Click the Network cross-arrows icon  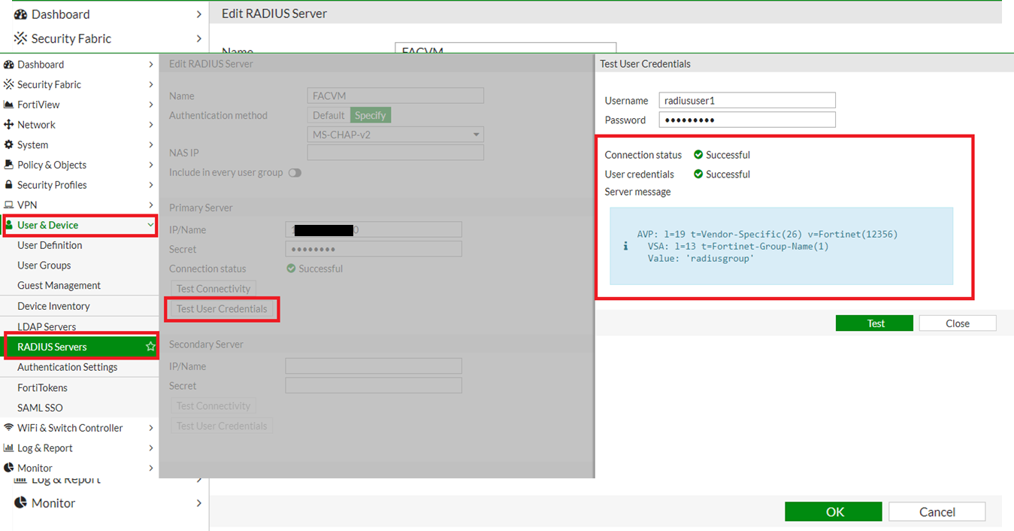9,125
